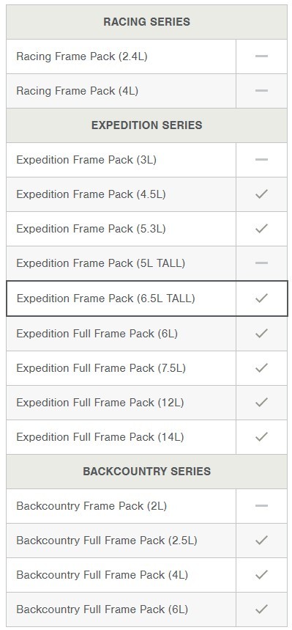Click the checkmark in Expedition Frame Pack (5.3L) row
Screen dimensions: 292x630
pos(261,229)
